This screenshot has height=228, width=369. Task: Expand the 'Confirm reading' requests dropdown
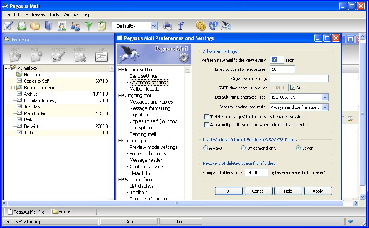pos(324,107)
